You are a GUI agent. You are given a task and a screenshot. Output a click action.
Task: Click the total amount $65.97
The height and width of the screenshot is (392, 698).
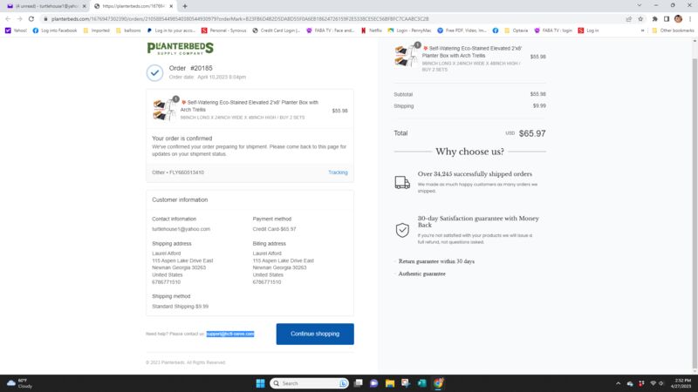point(532,133)
